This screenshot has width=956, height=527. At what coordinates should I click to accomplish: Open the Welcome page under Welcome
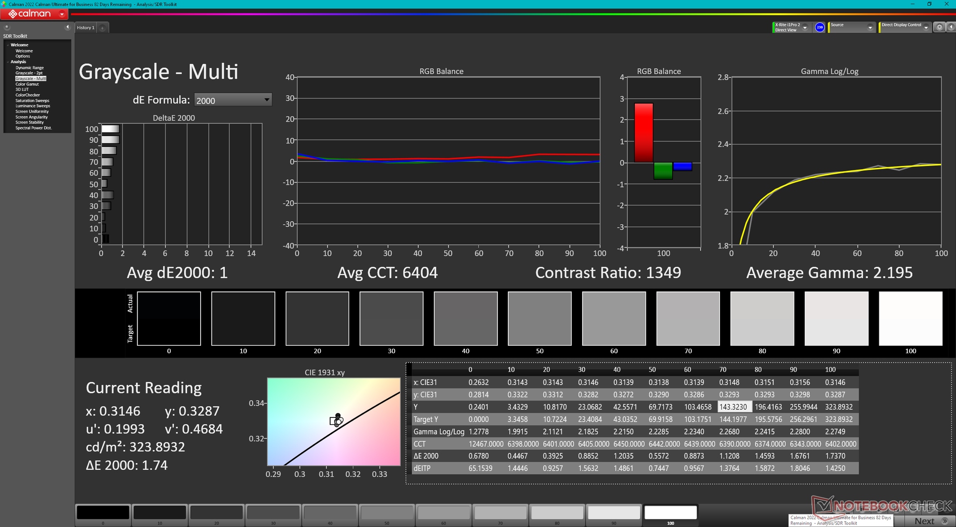[x=24, y=51]
